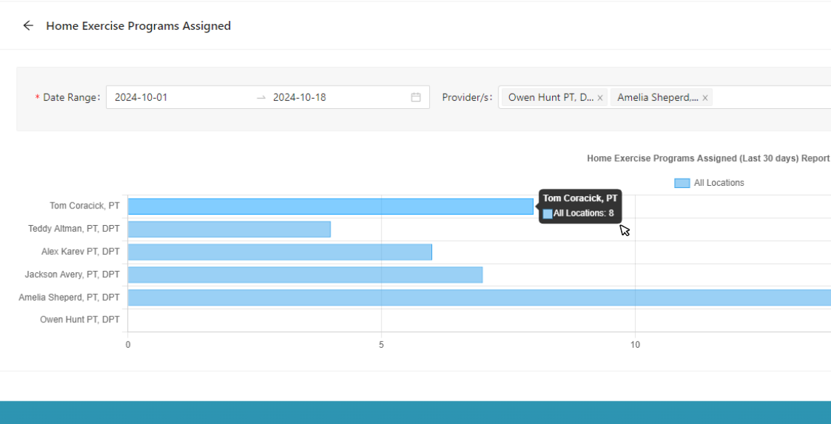Click the Owen Hunt PT, DPT axis label

(x=80, y=319)
